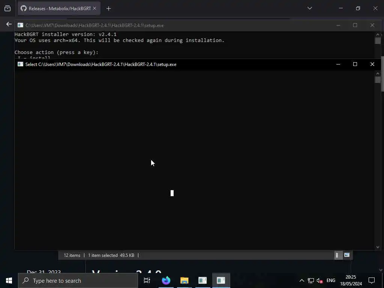384x288 pixels.
Task: Open the Action Center notifications icon
Action: [372, 280]
